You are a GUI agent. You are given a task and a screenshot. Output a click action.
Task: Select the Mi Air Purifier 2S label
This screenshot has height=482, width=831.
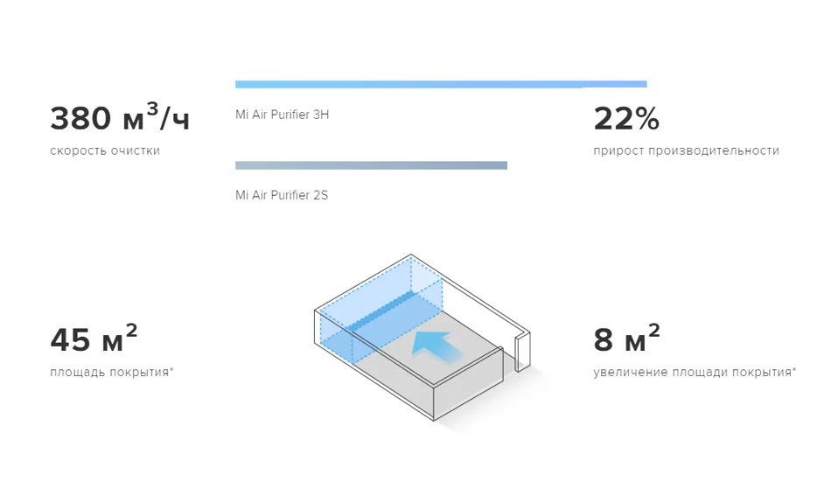pyautogui.click(x=282, y=195)
